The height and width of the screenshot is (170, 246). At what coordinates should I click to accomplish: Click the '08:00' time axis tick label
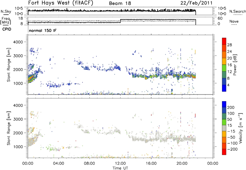89,164
